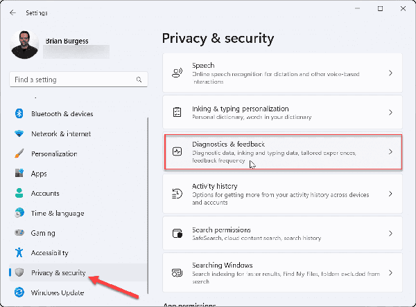The height and width of the screenshot is (307, 416).
Task: Open the Searching Windows settings
Action: pyautogui.click(x=283, y=270)
